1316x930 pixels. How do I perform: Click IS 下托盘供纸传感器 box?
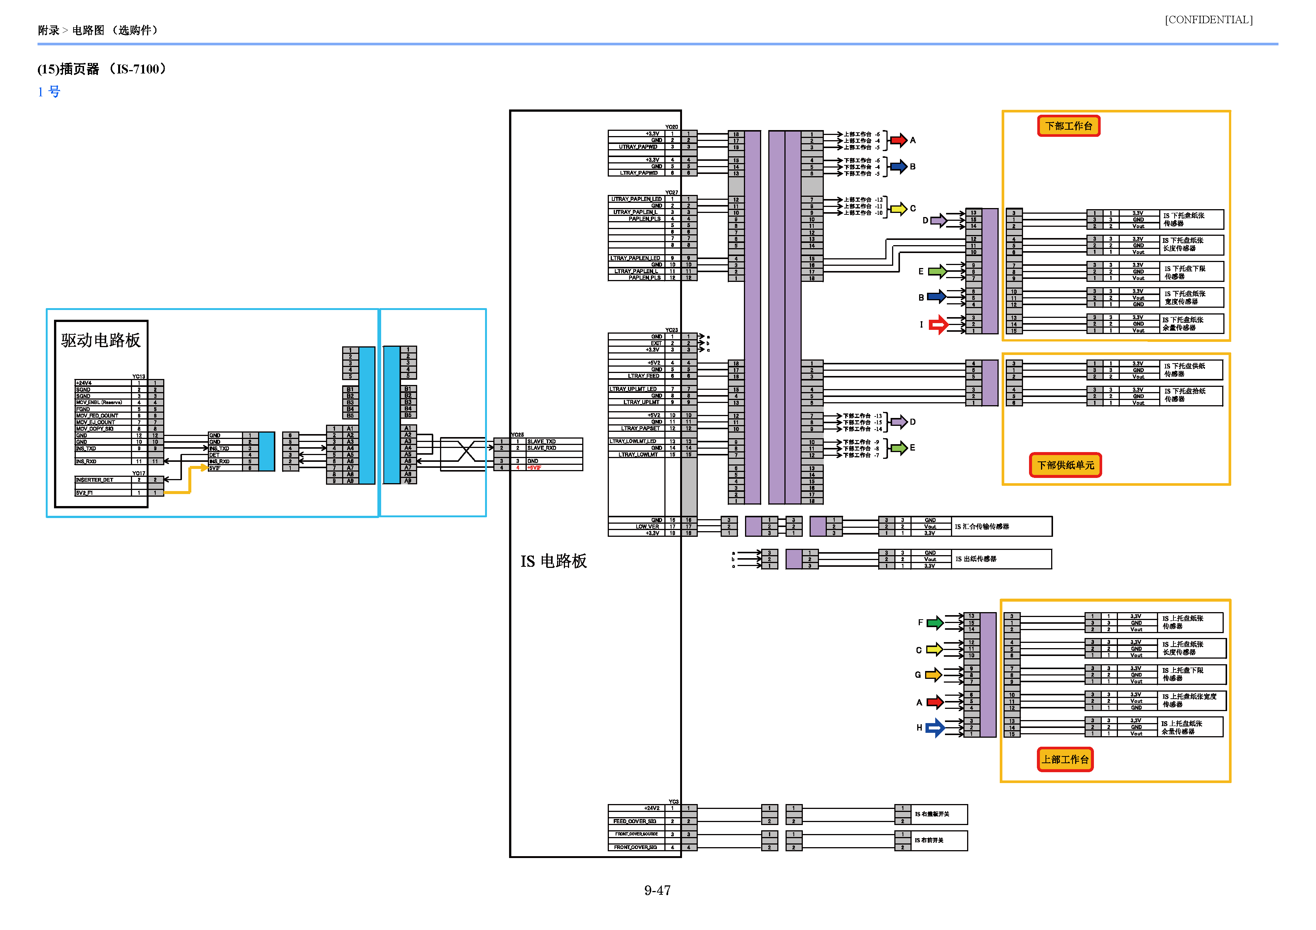coord(1190,370)
